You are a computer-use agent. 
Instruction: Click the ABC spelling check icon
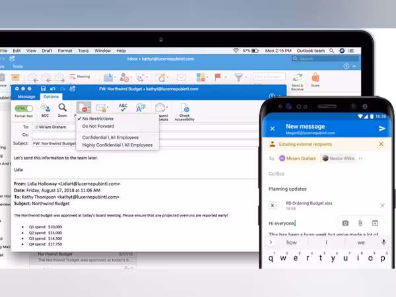click(123, 107)
